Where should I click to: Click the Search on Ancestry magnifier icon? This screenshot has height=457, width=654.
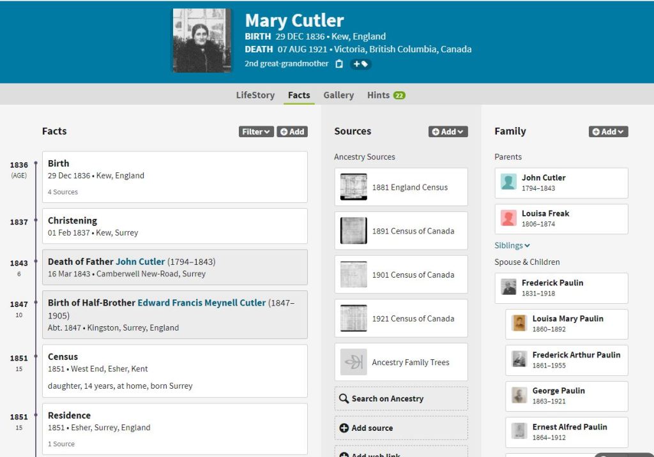click(344, 399)
